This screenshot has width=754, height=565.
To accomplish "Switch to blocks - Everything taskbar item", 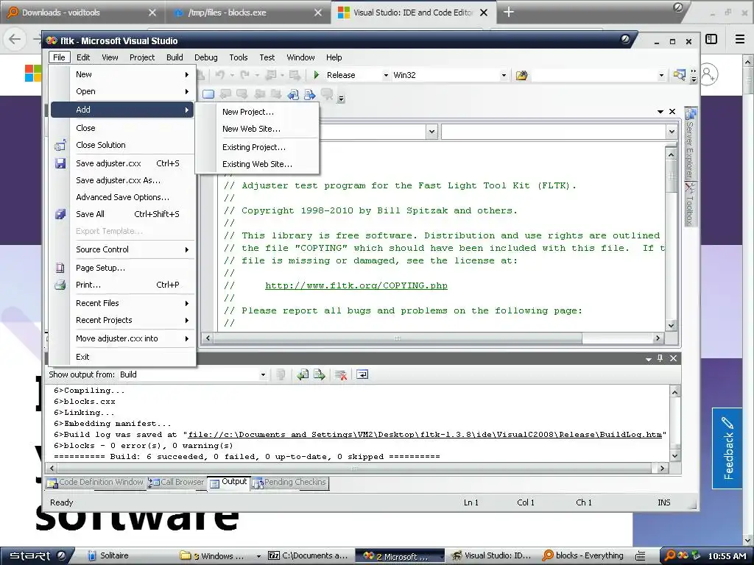I will pos(583,556).
